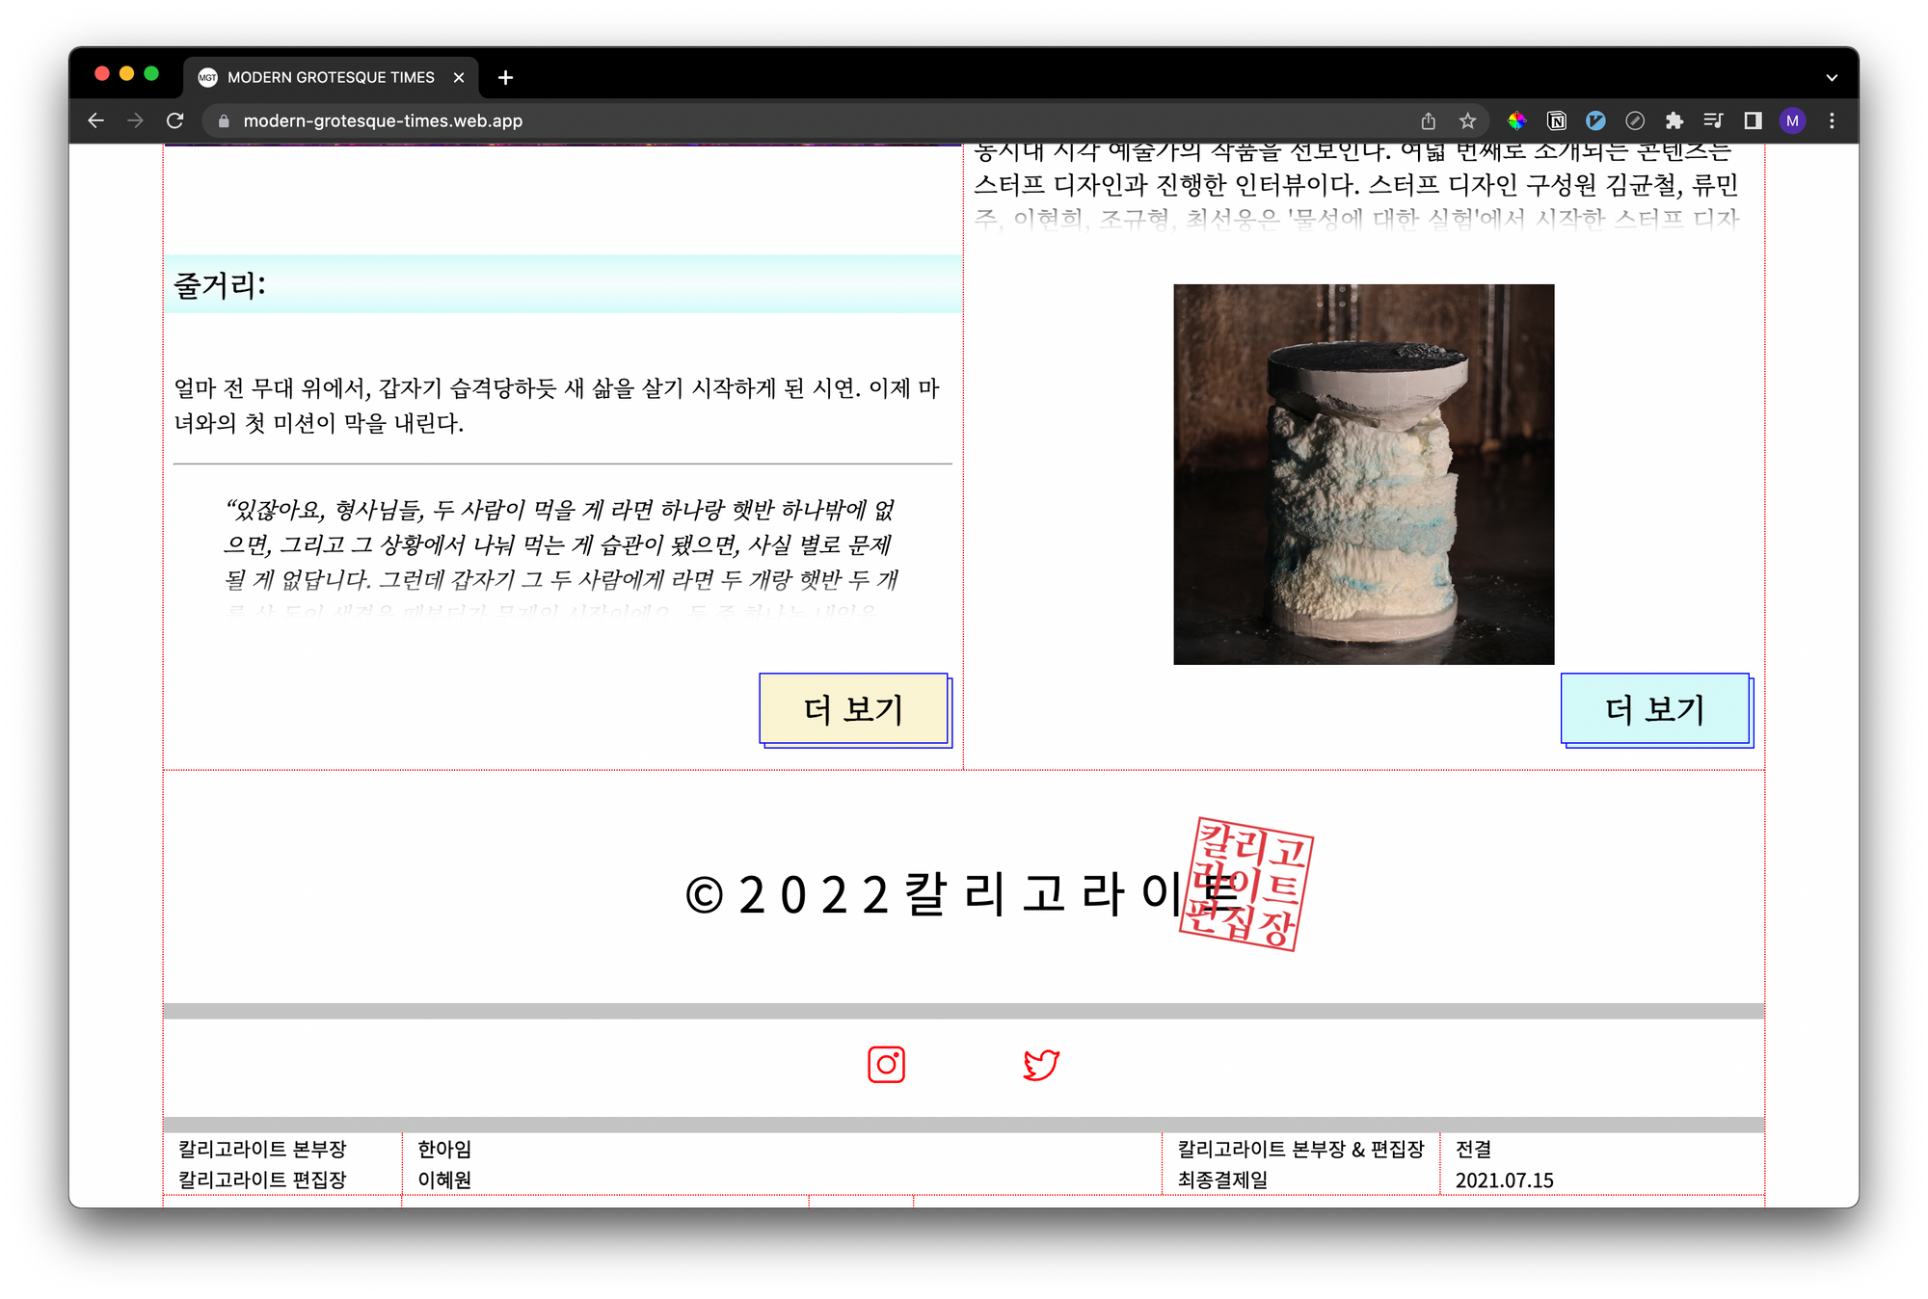1928x1299 pixels.
Task: Select the MODERN GROTESQUE TIMES tab
Action: 330,77
